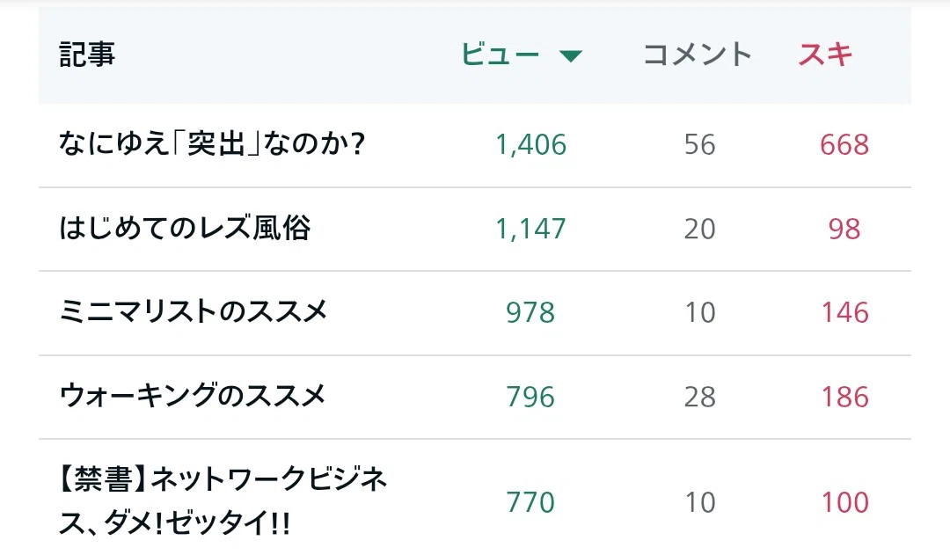Click the 56 comments value

tap(700, 145)
